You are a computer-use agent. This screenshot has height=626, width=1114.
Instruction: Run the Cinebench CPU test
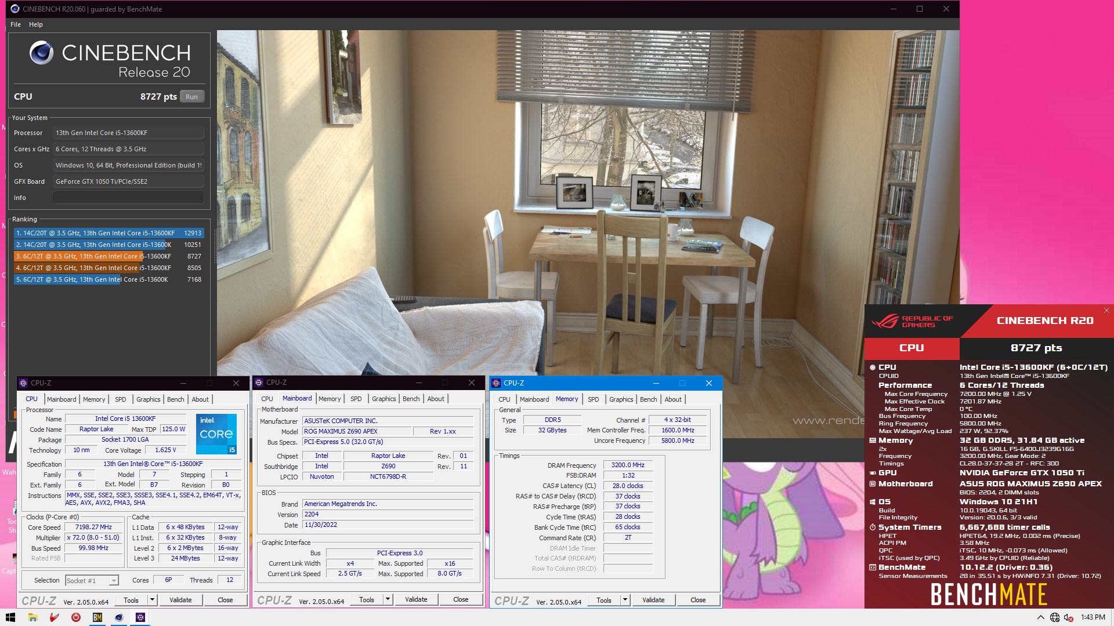192,97
